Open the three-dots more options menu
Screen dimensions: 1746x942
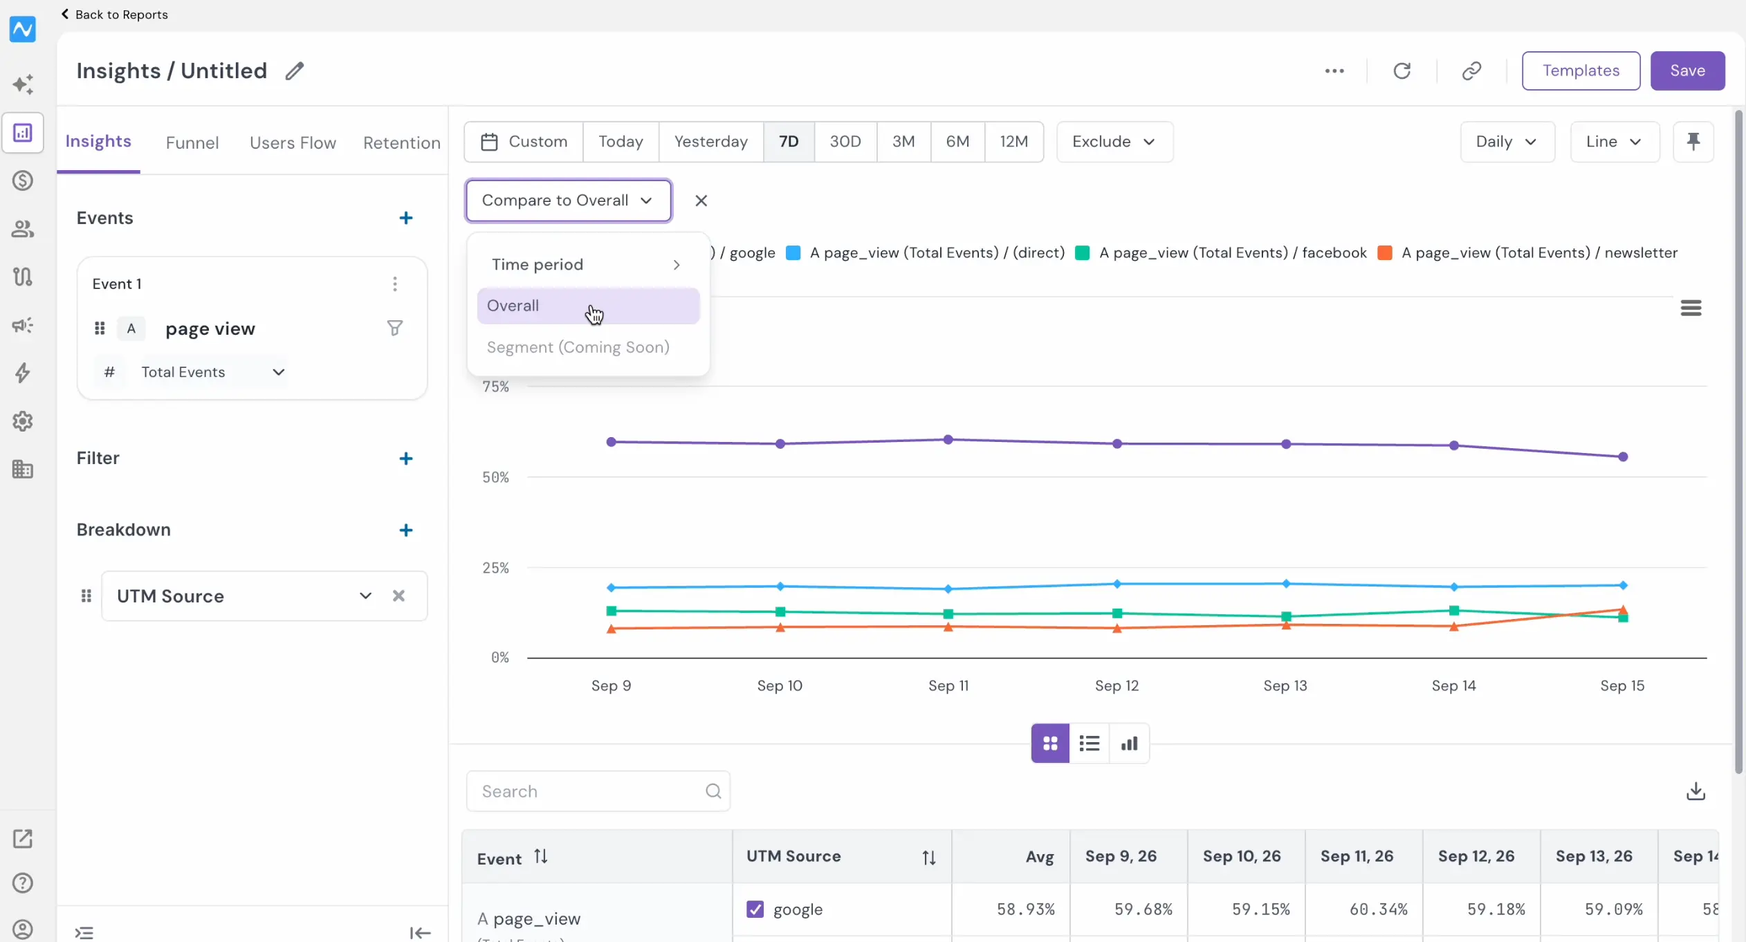1334,71
